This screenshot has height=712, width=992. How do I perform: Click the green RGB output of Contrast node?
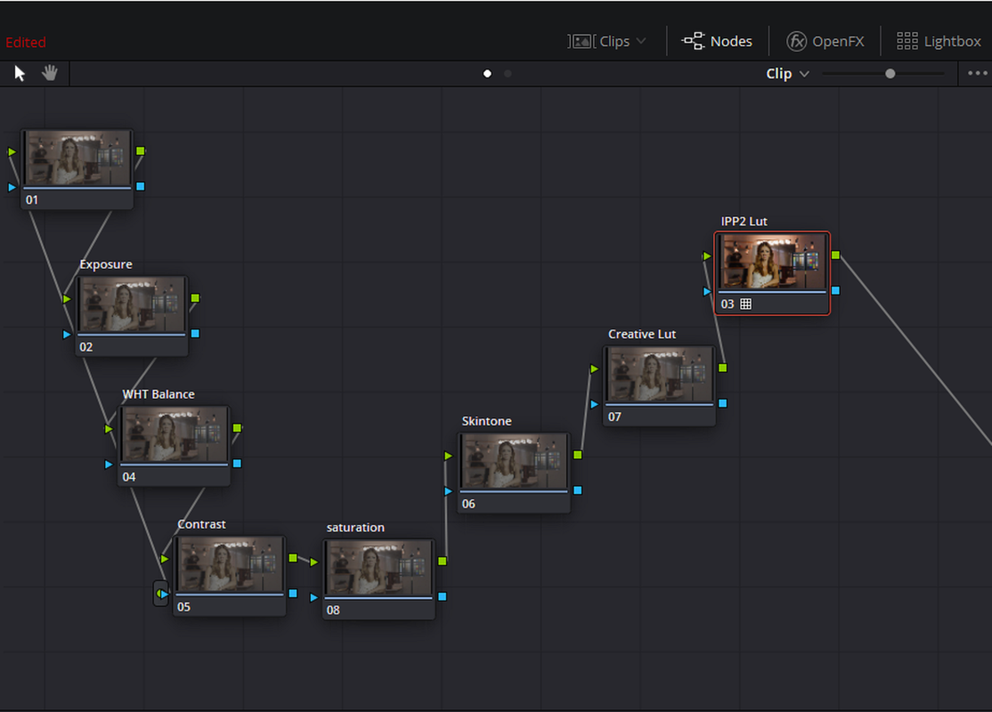293,558
